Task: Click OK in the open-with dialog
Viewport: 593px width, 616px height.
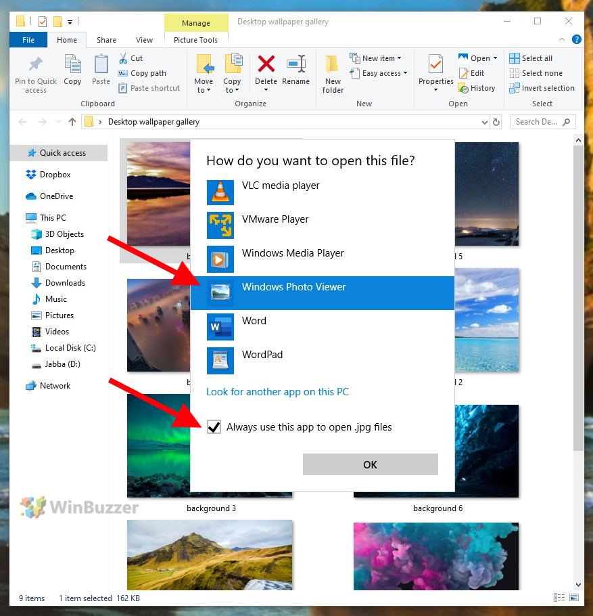Action: (x=370, y=464)
